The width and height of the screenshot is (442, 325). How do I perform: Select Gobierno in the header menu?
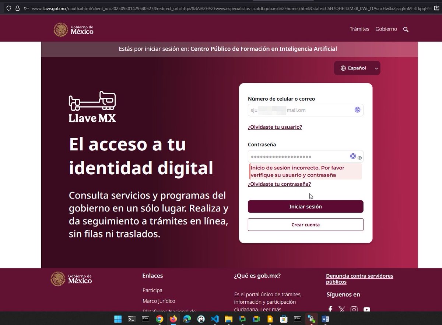pyautogui.click(x=386, y=29)
